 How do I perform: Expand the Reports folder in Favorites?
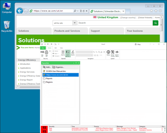tap(49, 78)
